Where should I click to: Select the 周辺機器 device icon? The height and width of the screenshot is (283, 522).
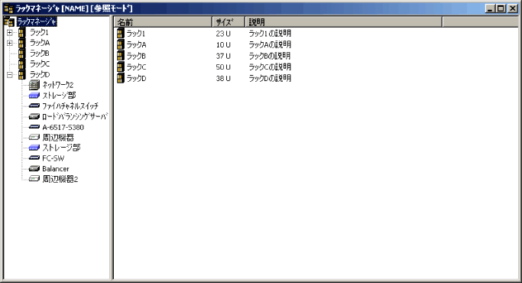point(34,138)
